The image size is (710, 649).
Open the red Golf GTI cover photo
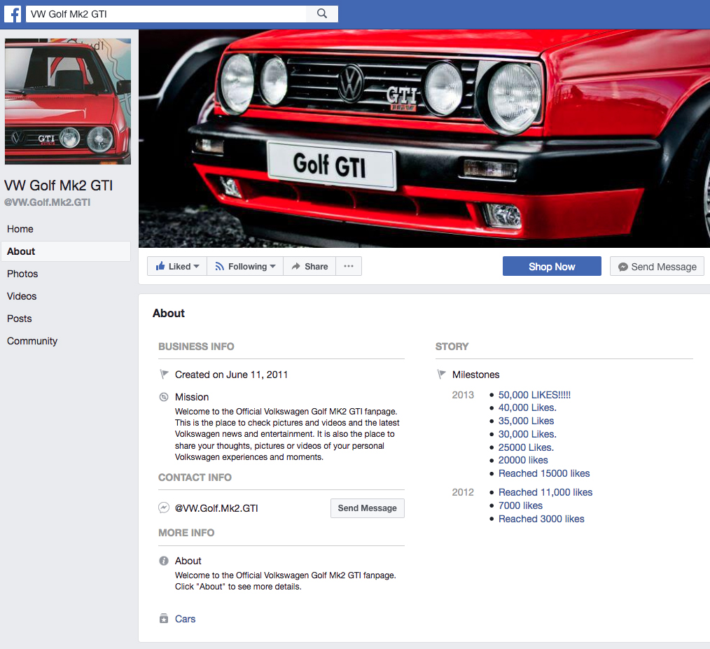[x=424, y=139]
